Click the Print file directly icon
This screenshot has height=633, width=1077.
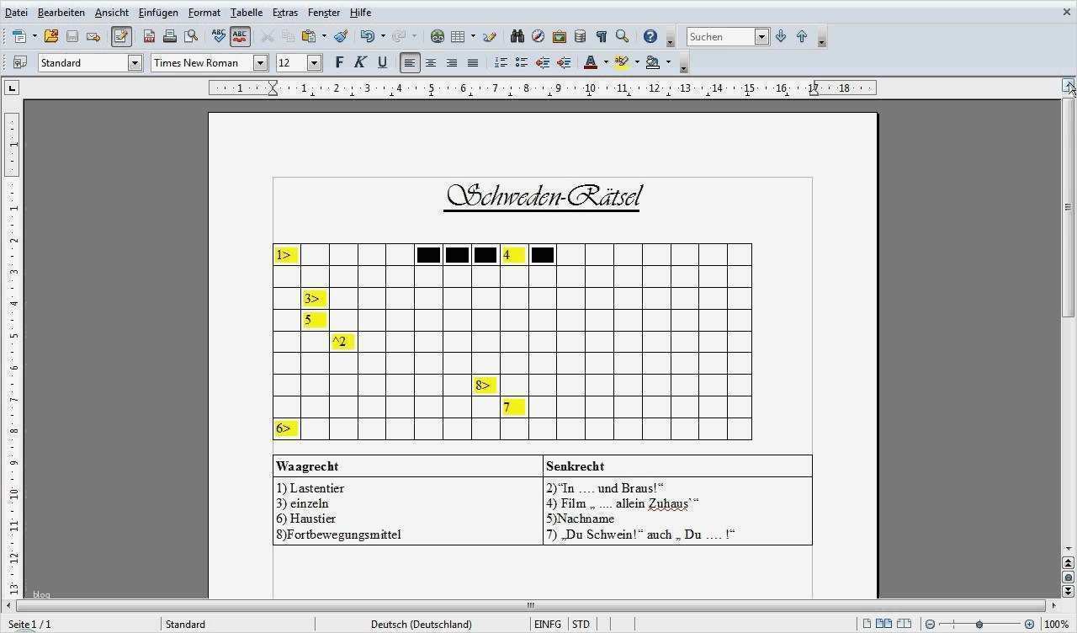click(170, 36)
